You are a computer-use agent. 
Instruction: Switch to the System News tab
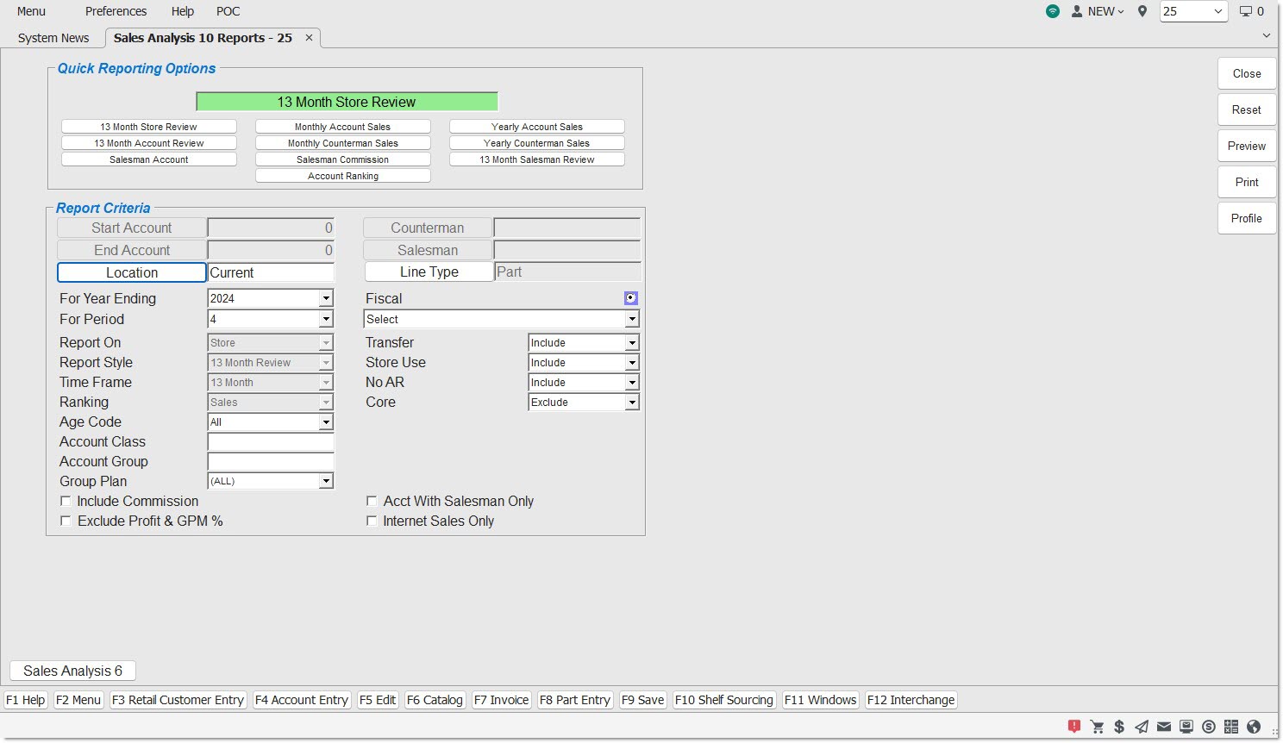pos(53,38)
